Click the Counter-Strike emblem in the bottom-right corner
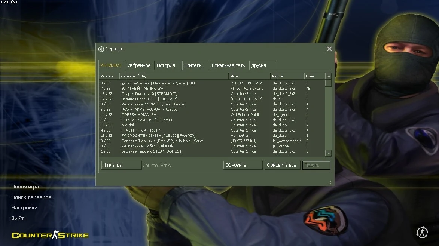Viewport: 439px width, 246px height. [x=422, y=232]
